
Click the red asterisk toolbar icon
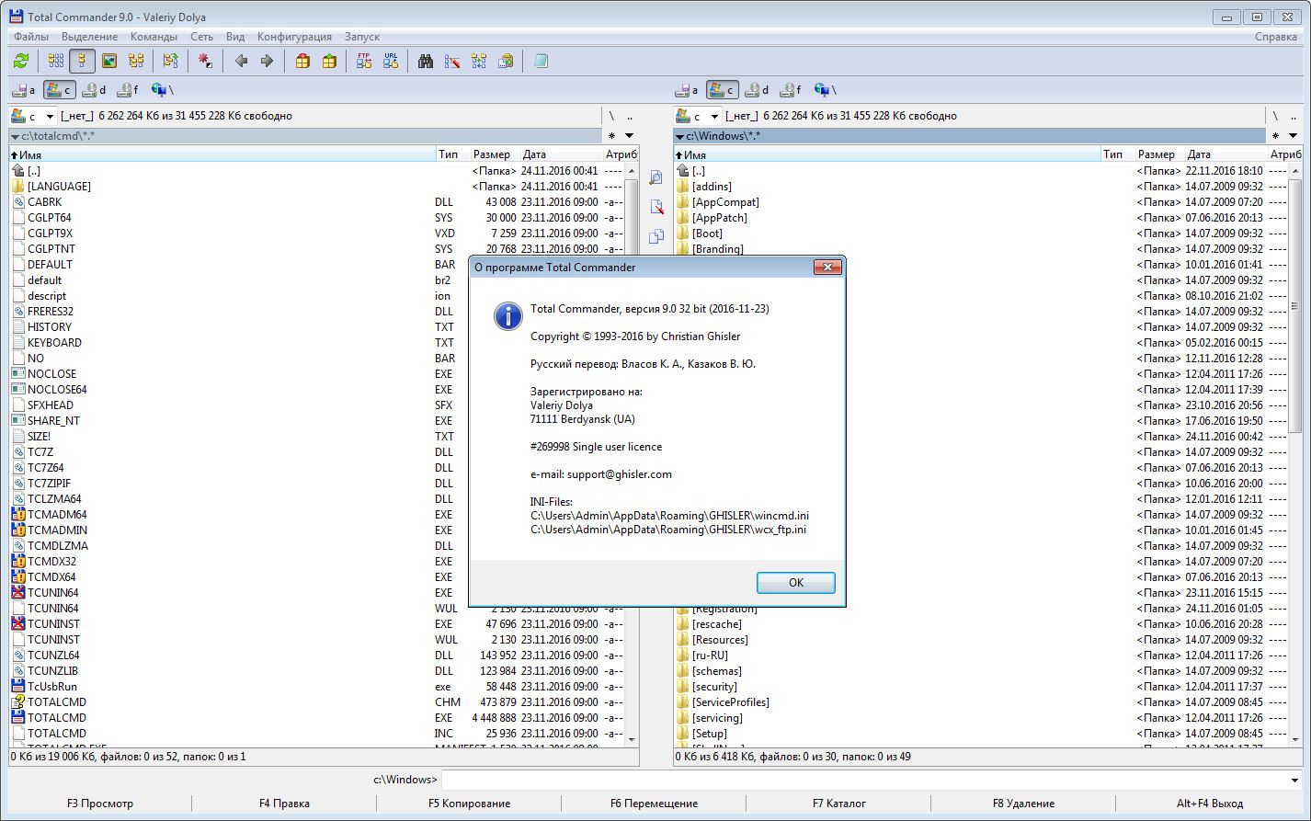[x=205, y=61]
